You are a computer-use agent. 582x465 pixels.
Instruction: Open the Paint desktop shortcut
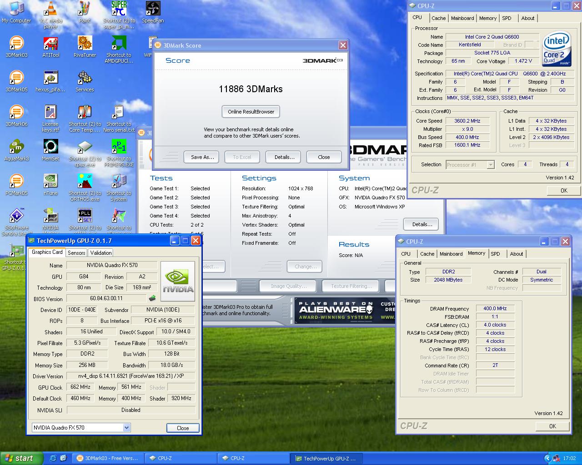pyautogui.click(x=85, y=12)
